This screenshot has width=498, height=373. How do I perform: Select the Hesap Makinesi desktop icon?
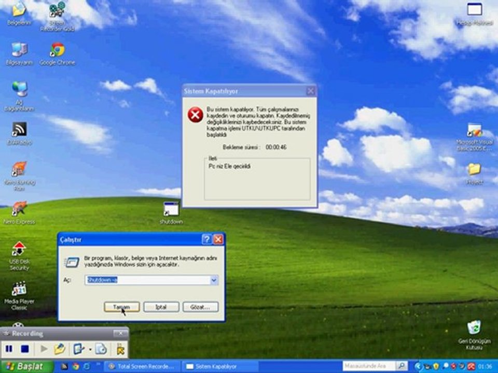(x=474, y=13)
